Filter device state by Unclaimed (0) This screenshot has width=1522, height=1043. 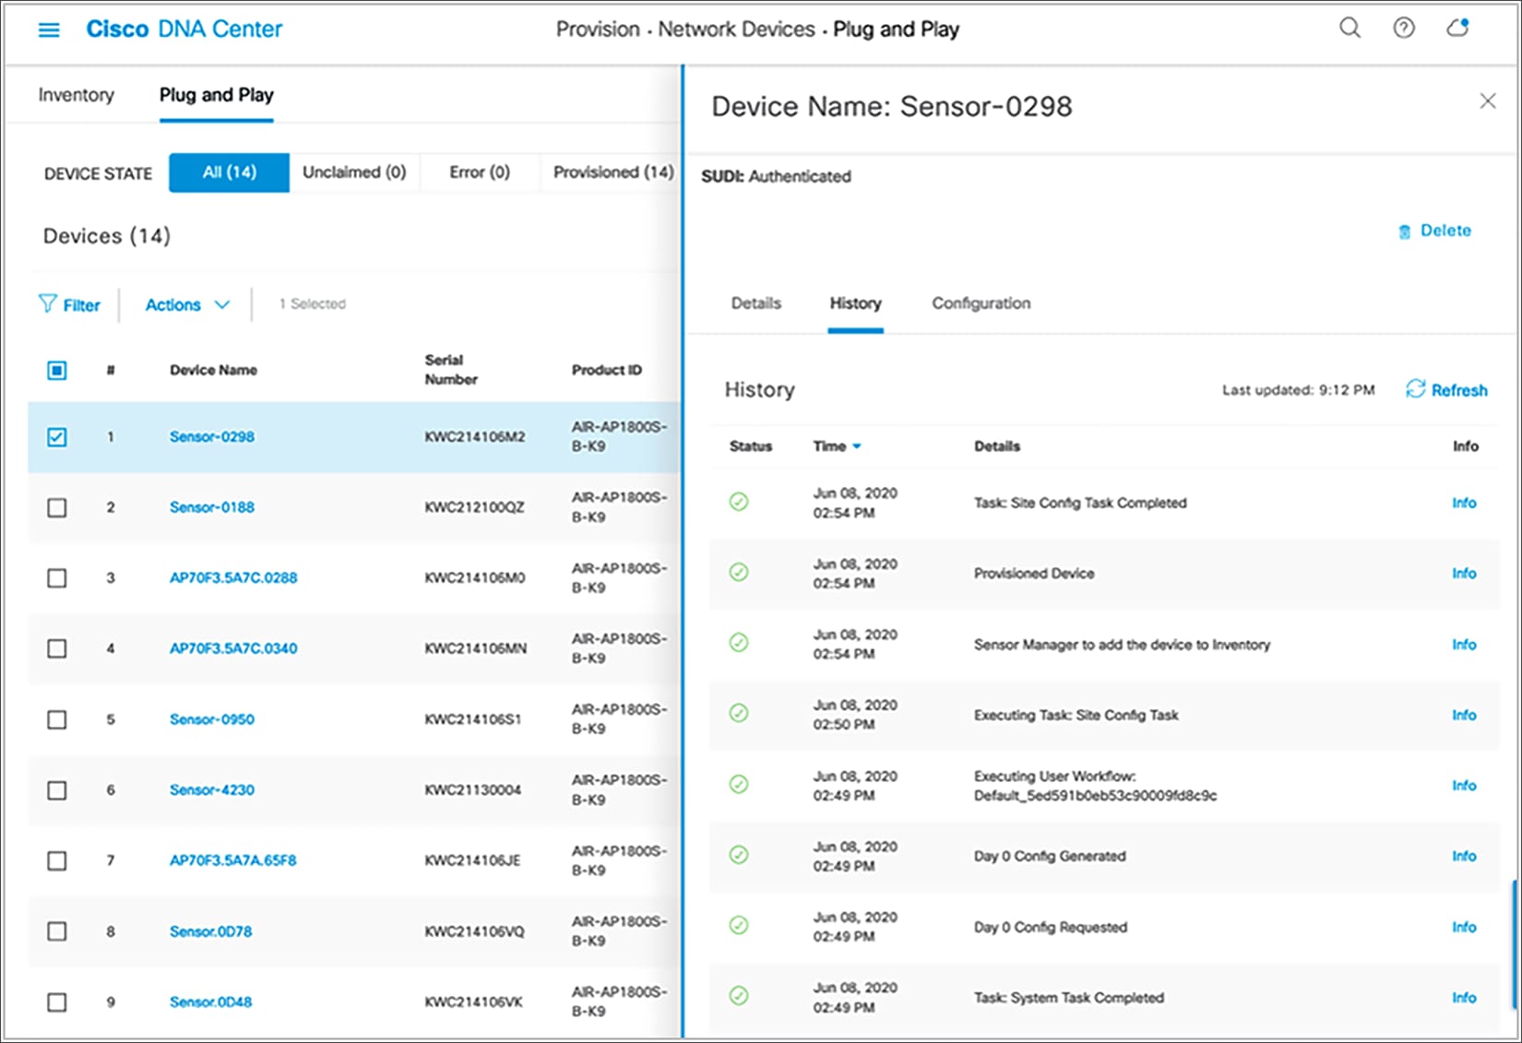[x=354, y=172]
